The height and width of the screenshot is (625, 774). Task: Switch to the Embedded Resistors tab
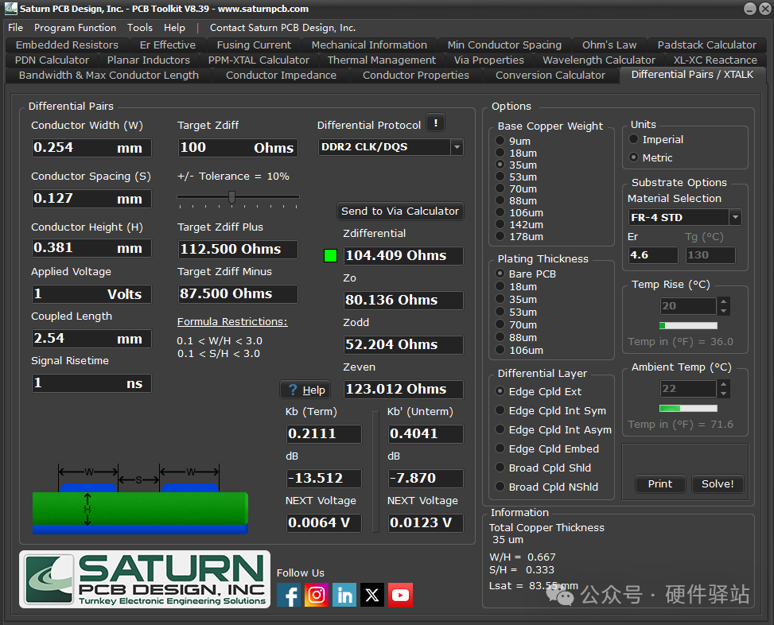(67, 45)
